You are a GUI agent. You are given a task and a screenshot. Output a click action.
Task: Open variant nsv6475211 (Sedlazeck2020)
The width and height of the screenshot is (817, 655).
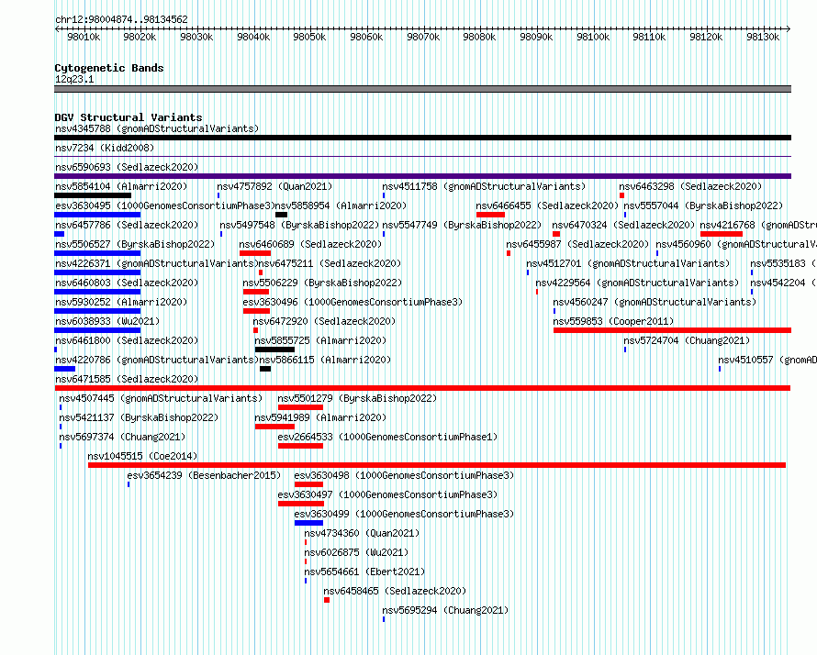(330, 263)
